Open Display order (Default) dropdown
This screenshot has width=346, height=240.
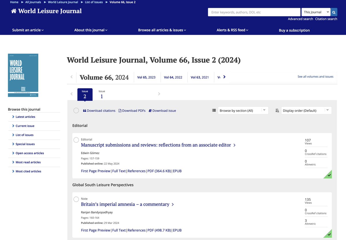tap(306, 110)
